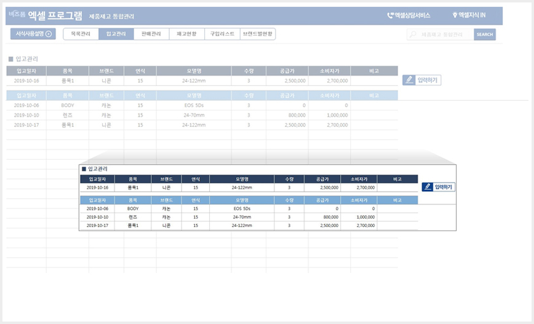This screenshot has width=534, height=324.
Task: Go to the 구입리스트 tab
Action: (x=222, y=34)
